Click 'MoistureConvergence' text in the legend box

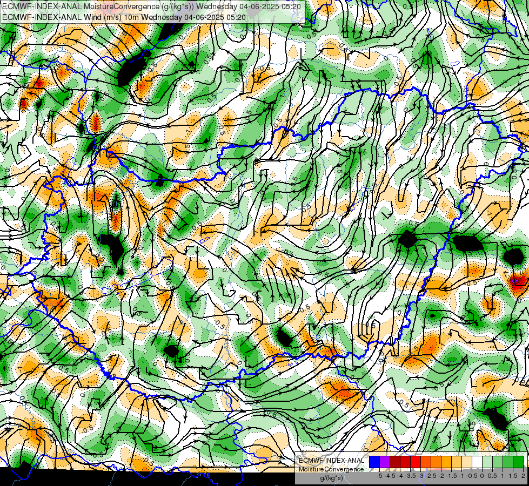click(x=331, y=469)
